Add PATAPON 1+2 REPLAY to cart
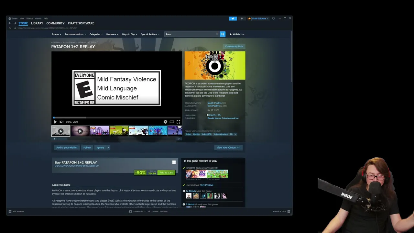The width and height of the screenshot is (414, 233). coord(166,173)
